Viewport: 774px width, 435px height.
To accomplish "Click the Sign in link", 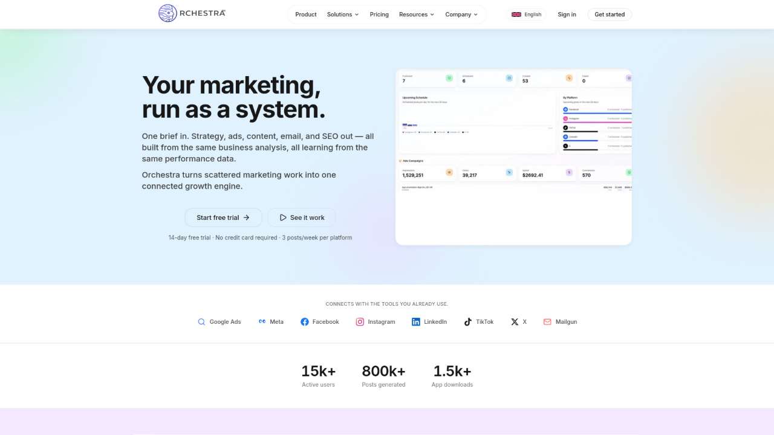I will click(x=567, y=14).
